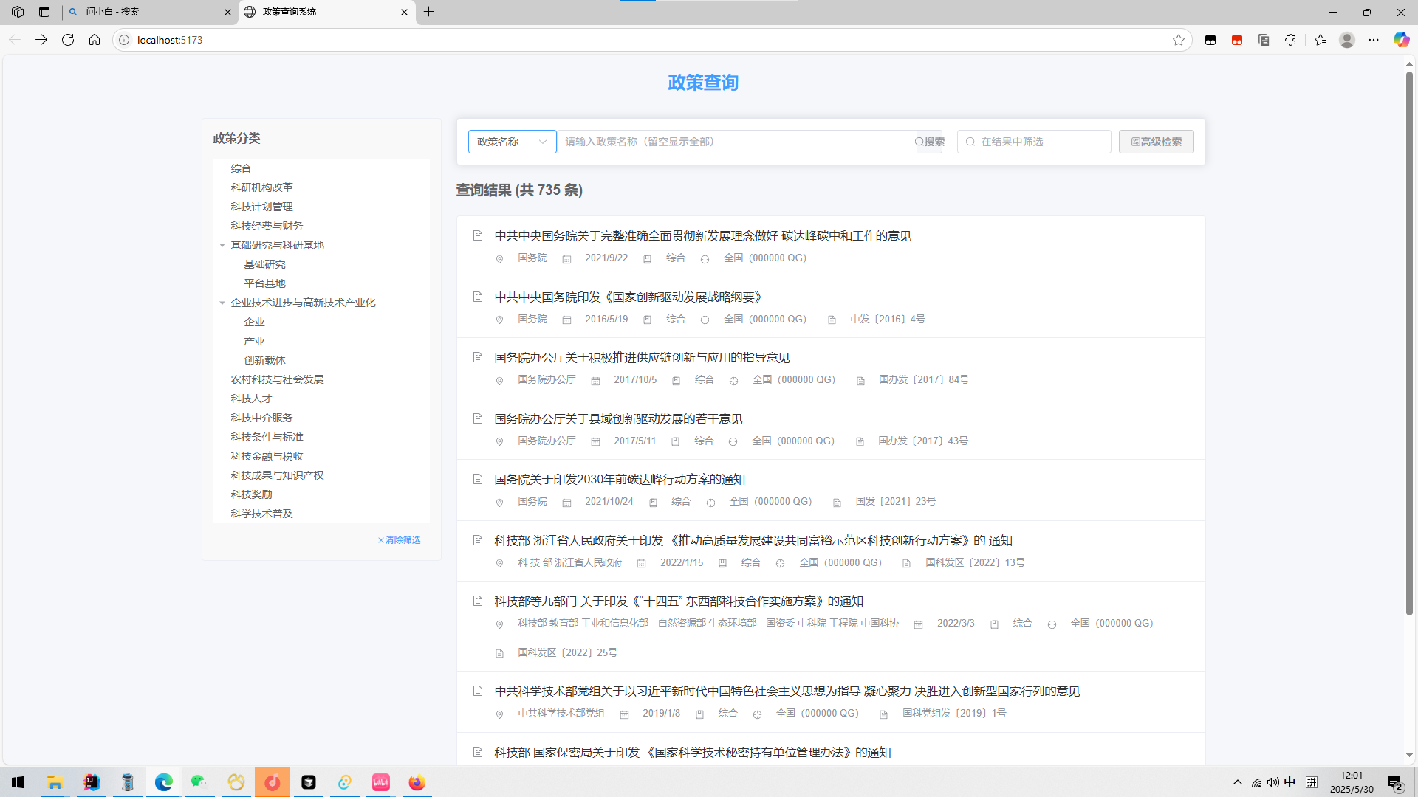
Task: Click the 高级检索 advanced search button
Action: [x=1156, y=142]
